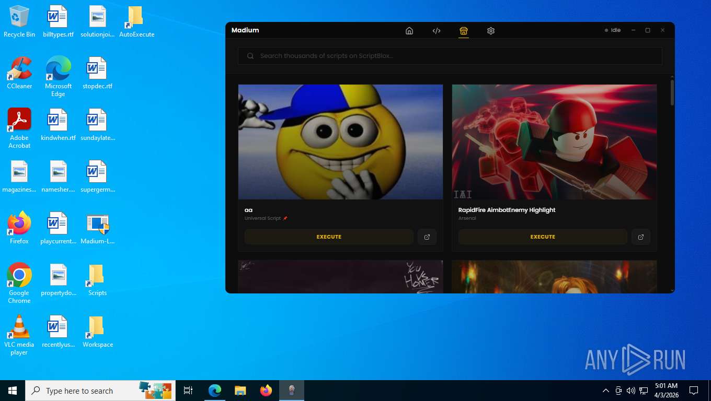The width and height of the screenshot is (711, 401).
Task: Select the Google Chrome desktop shortcut
Action: [x=19, y=283]
